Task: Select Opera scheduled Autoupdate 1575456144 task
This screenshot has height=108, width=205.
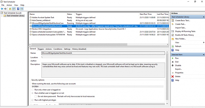Action: [x=99, y=35]
